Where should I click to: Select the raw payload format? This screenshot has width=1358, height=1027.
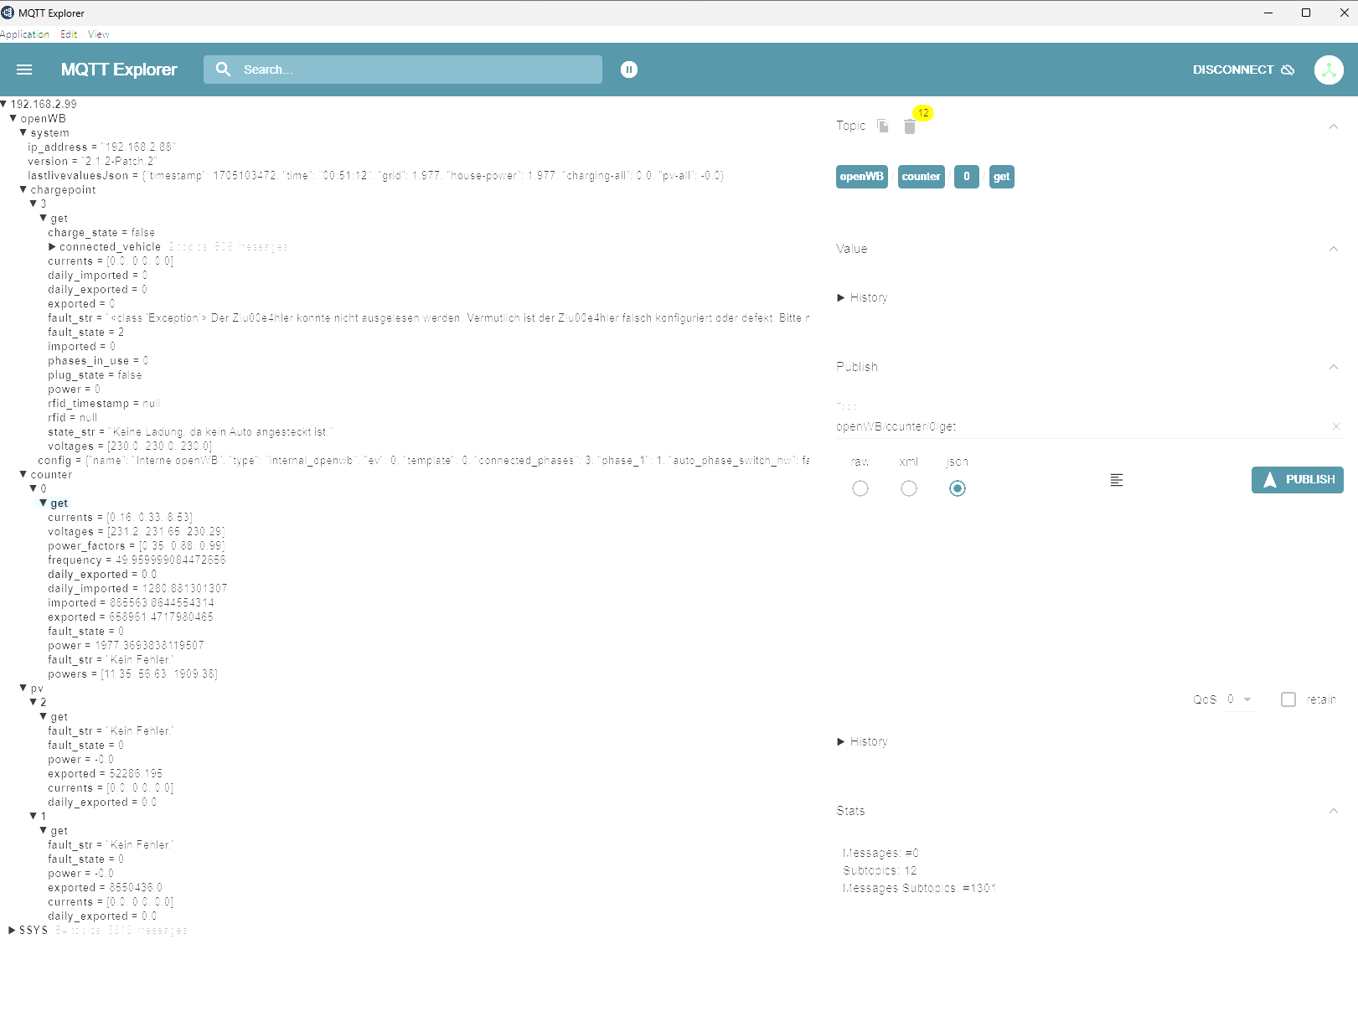coord(860,488)
